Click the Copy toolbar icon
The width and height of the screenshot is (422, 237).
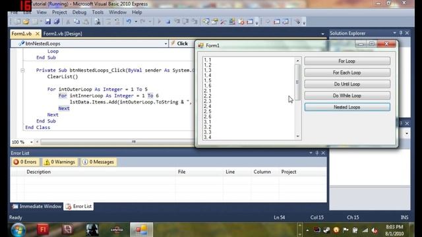[76, 22]
